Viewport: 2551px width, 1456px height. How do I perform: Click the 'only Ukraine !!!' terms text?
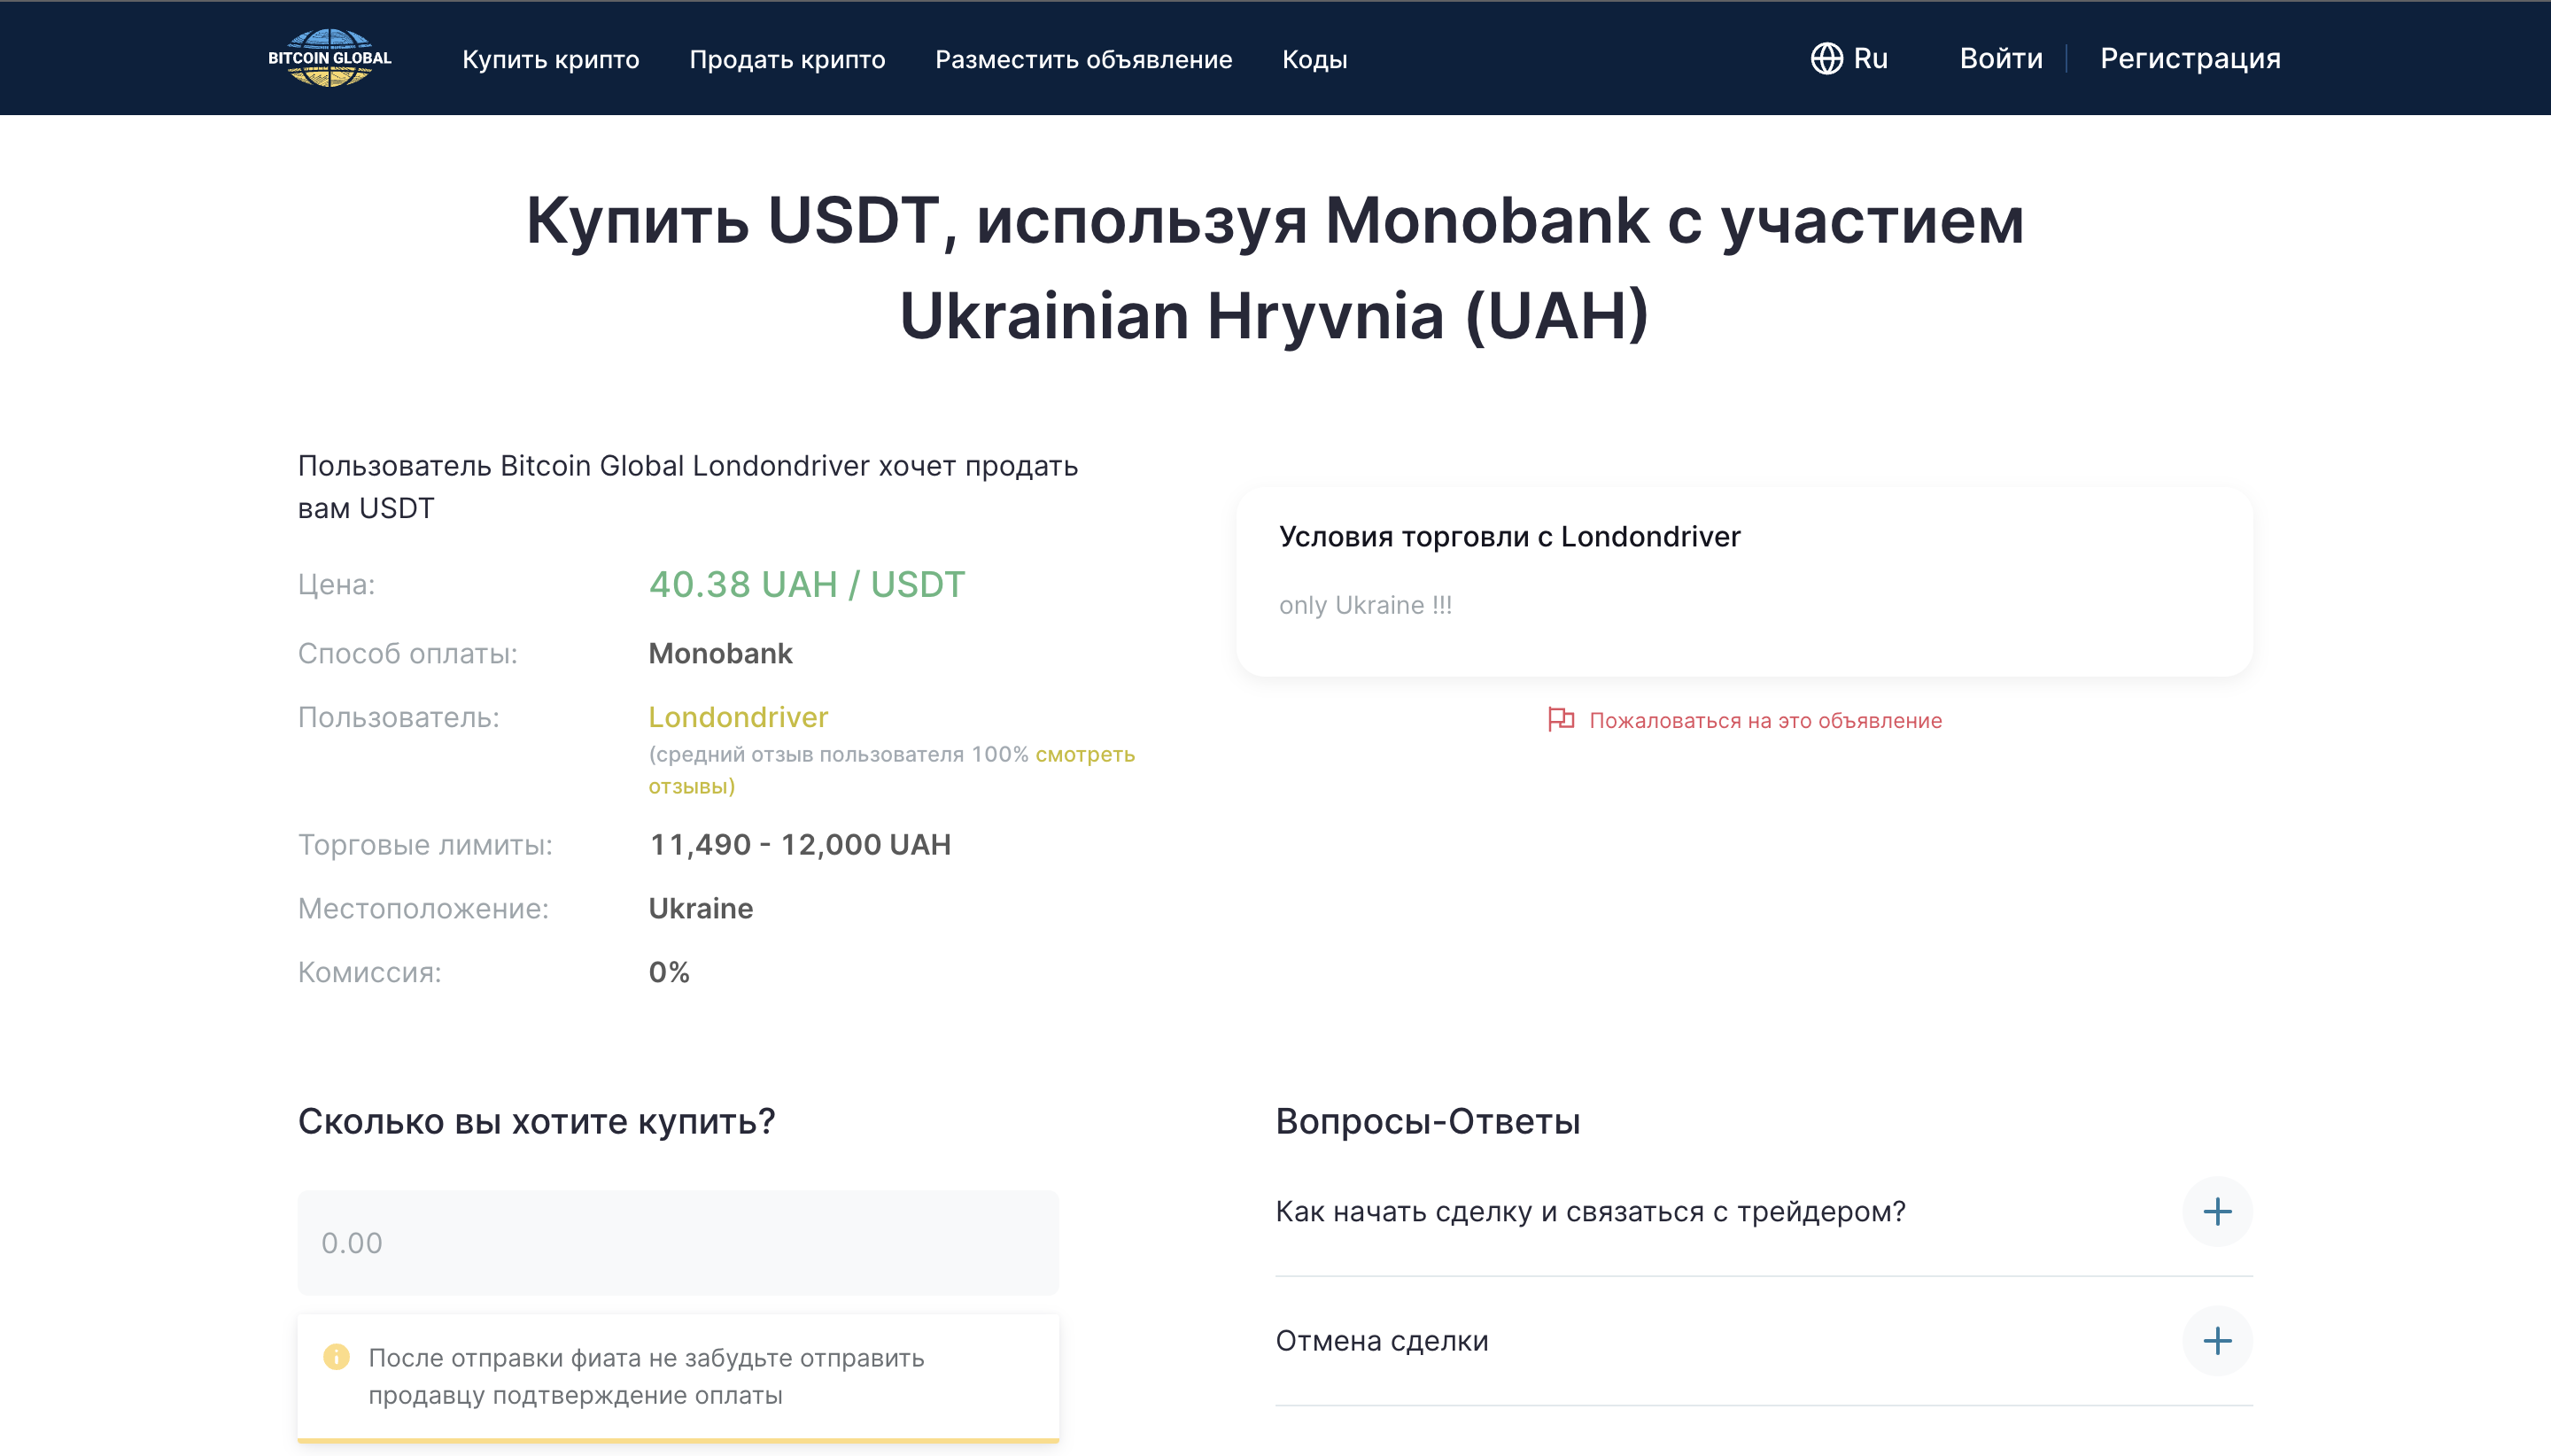[1365, 605]
